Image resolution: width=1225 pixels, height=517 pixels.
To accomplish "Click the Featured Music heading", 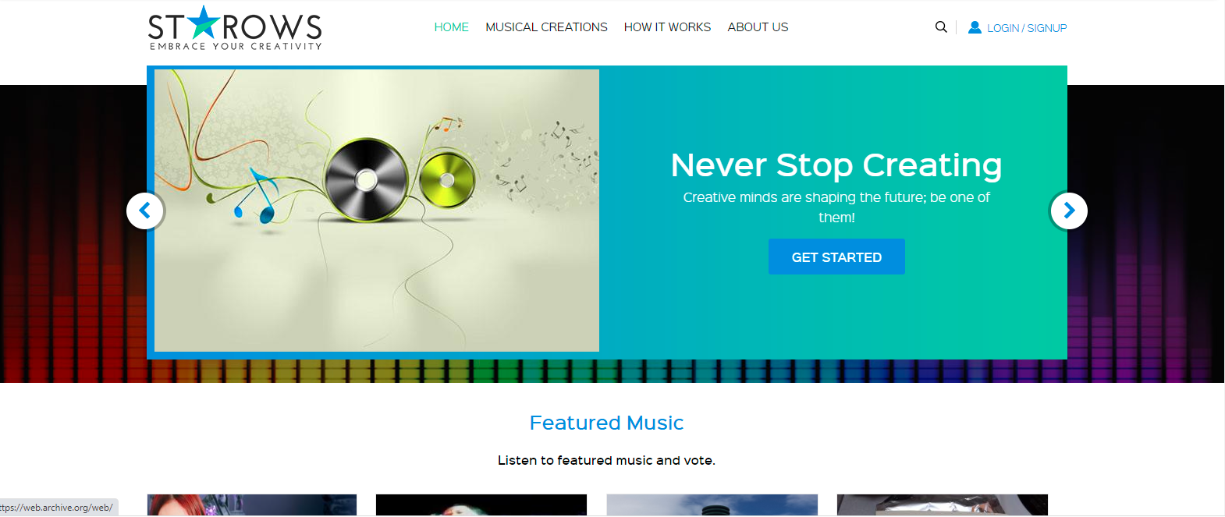I will click(x=606, y=423).
